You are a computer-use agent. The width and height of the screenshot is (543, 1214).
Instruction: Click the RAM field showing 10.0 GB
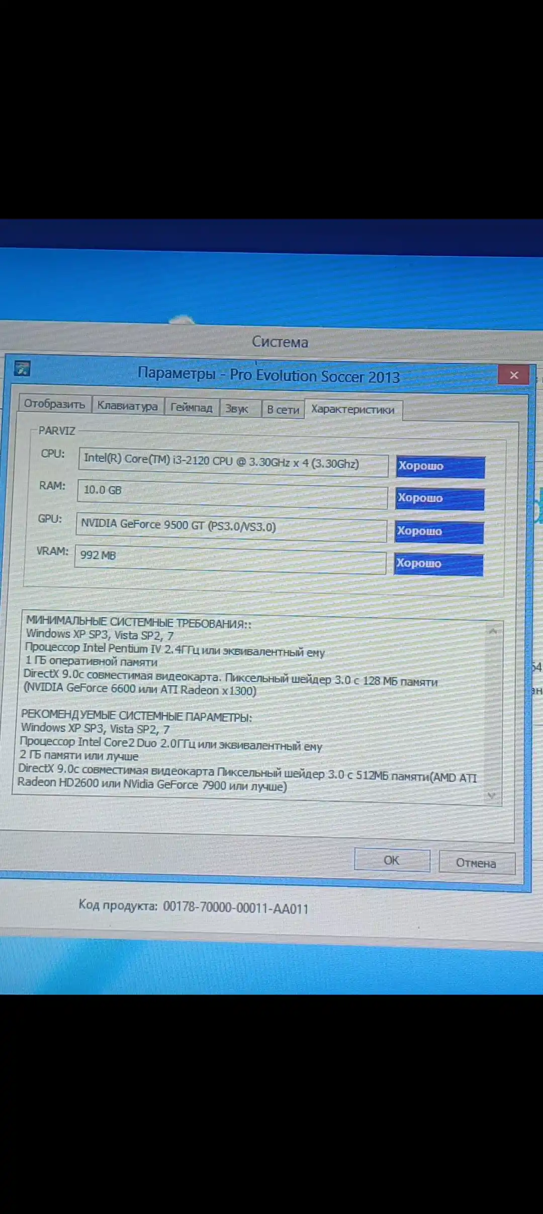click(x=232, y=493)
